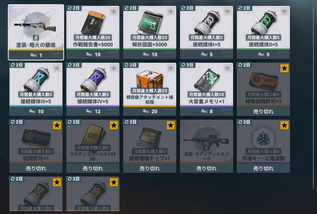The height and width of the screenshot is (214, 317).
Task: Click the price 10 button under 作戦報告書
Action: pos(93,54)
